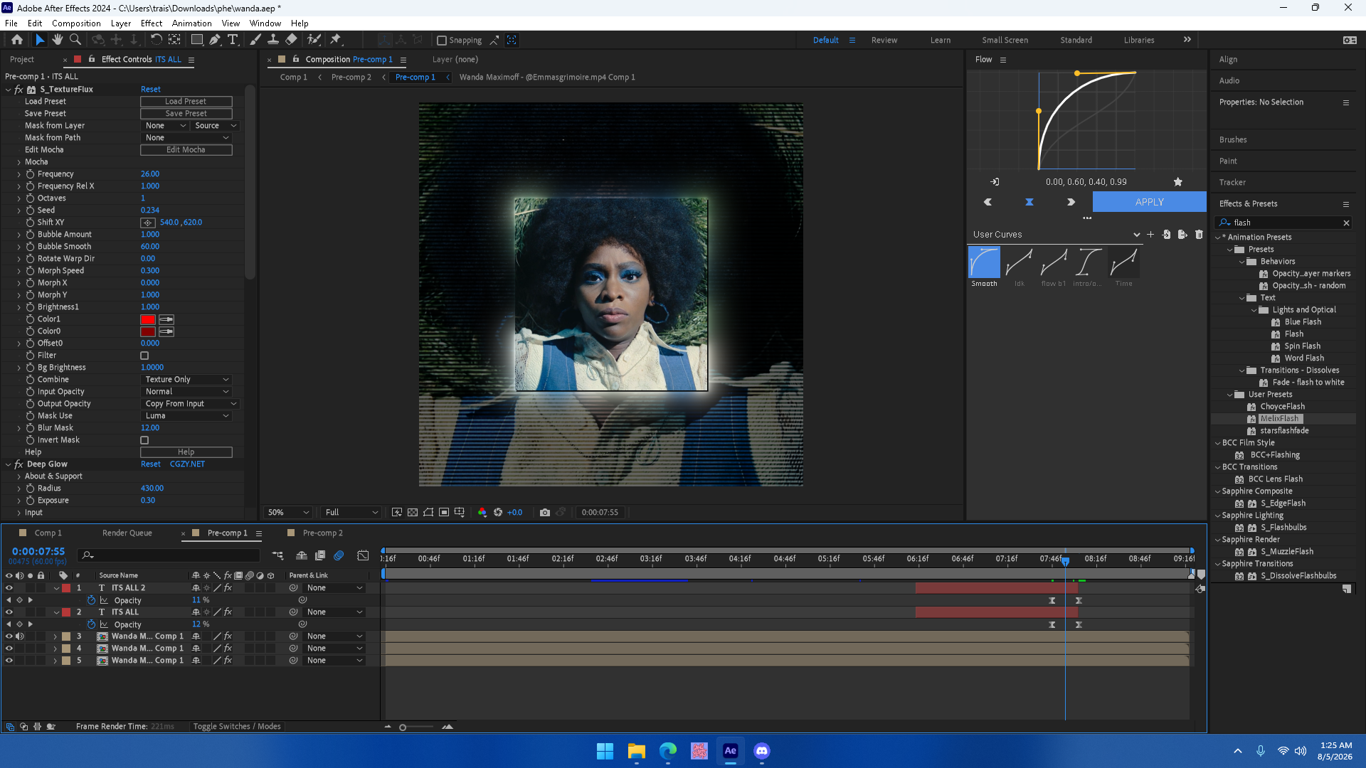Viewport: 1366px width, 768px height.
Task: Open the 50% magnification dropdown
Action: (288, 512)
